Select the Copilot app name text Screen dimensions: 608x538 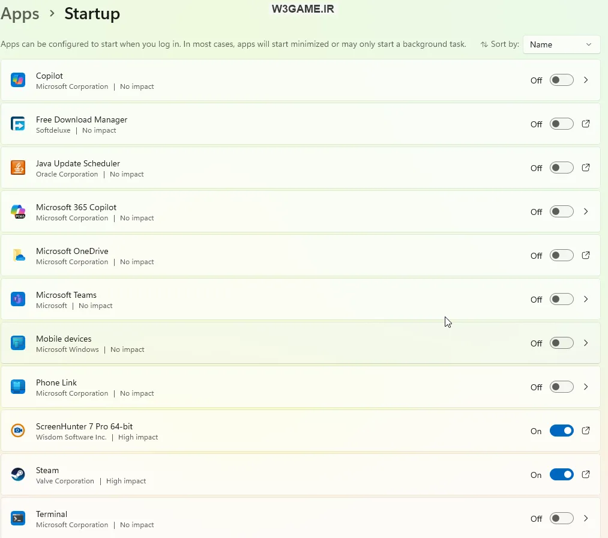click(x=49, y=76)
